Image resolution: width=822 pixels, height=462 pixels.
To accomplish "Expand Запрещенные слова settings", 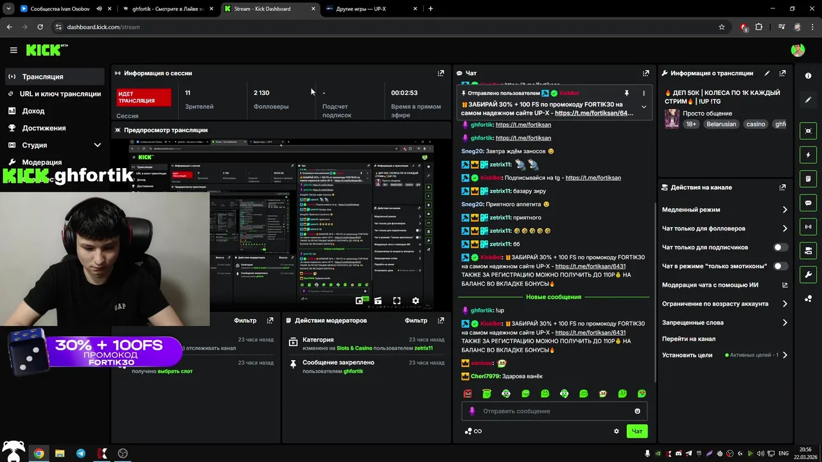I will (785, 323).
